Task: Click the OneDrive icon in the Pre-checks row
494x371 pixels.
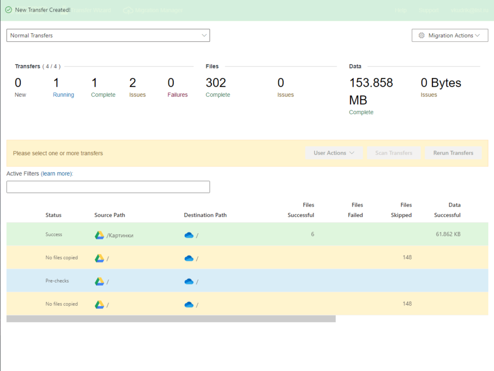Action: coord(189,281)
